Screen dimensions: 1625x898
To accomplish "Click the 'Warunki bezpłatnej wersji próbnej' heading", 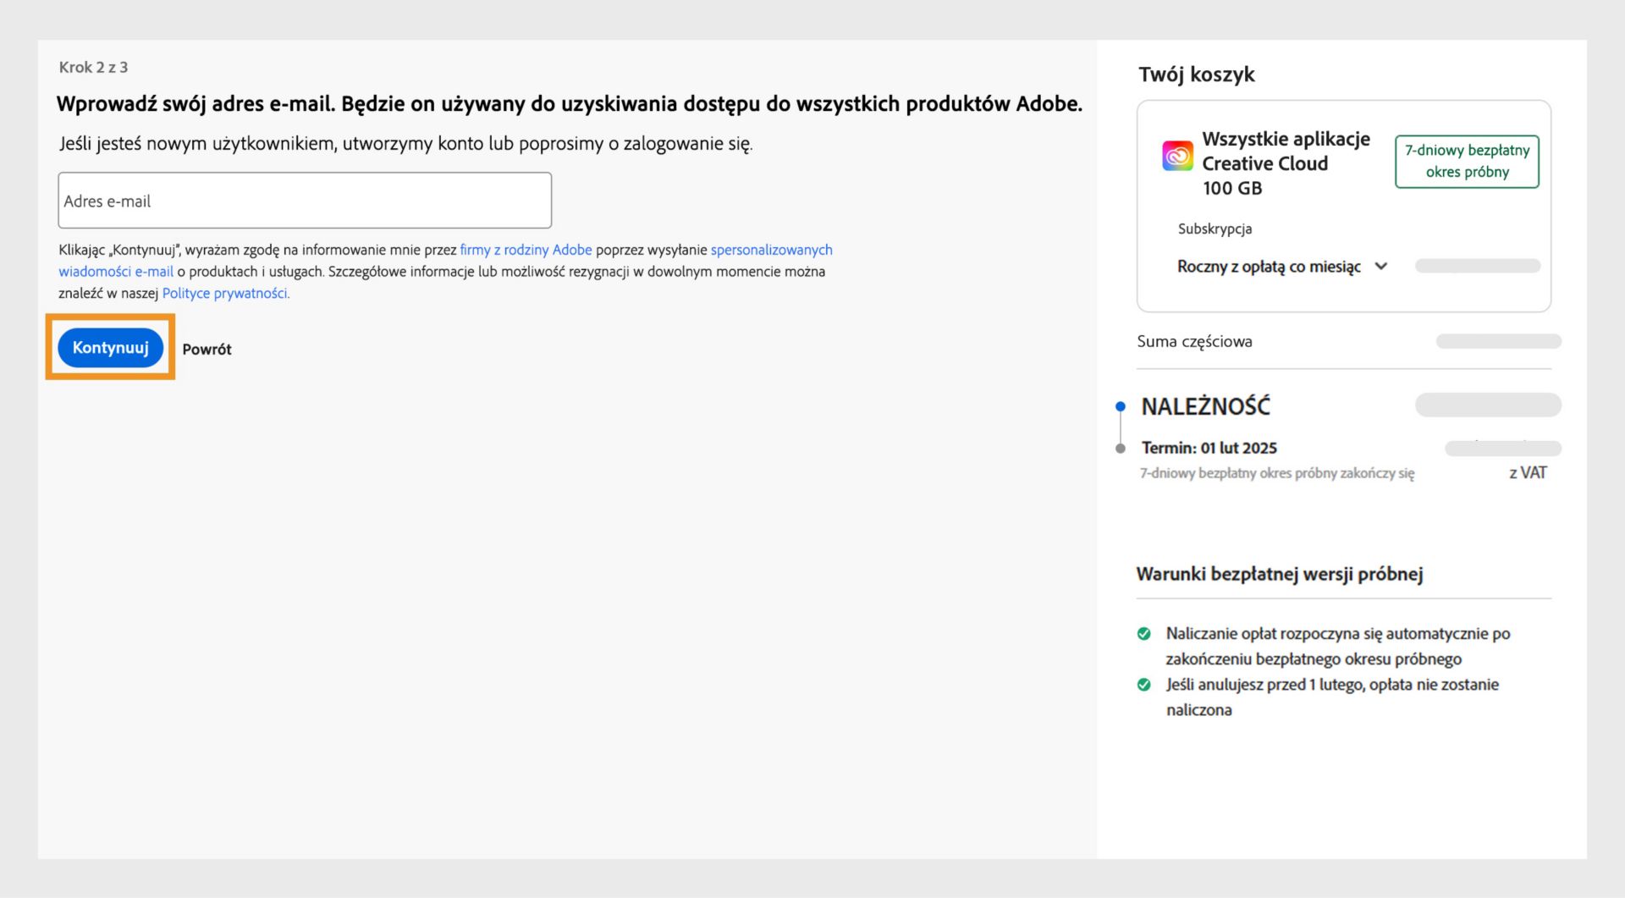I will pyautogui.click(x=1279, y=574).
